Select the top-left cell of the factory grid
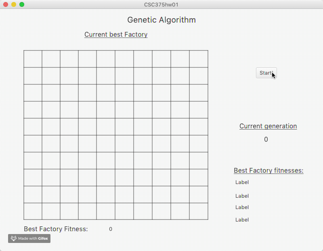Viewport: 323px width, 251px height. (33, 59)
